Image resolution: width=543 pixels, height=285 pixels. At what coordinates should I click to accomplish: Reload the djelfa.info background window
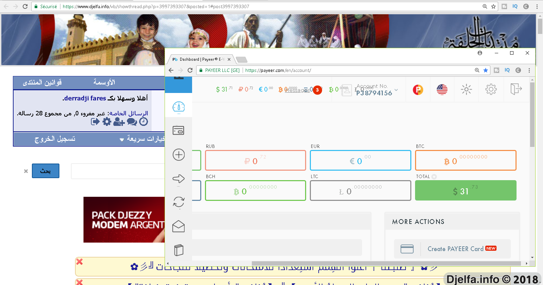[25, 6]
